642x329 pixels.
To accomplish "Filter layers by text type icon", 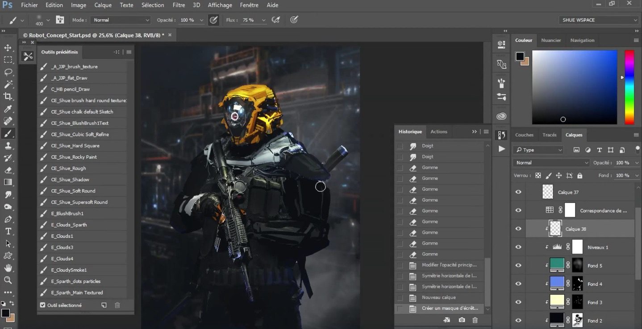I will pos(599,150).
